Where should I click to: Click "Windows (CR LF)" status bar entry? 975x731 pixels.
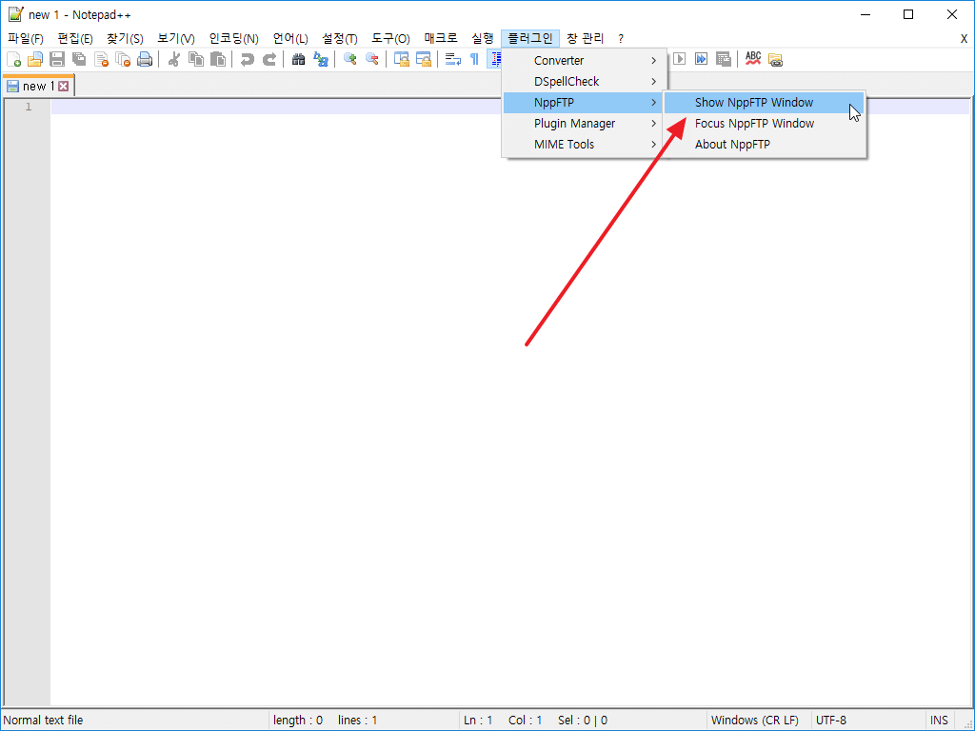point(755,720)
